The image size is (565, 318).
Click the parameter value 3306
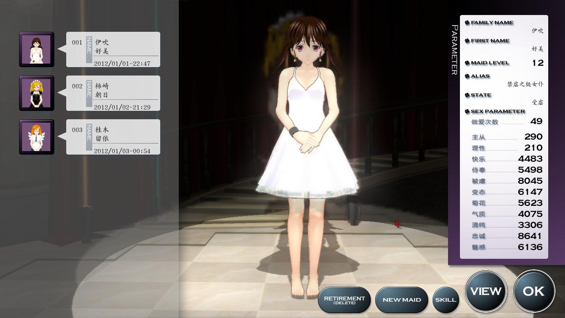(x=531, y=225)
